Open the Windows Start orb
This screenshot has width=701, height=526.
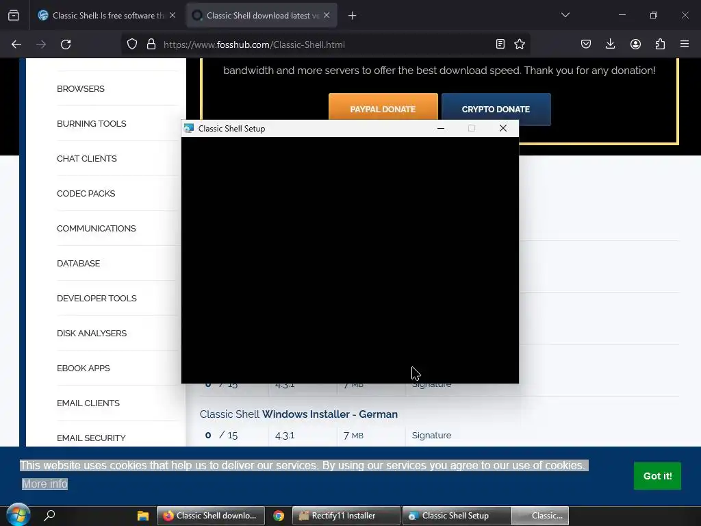pyautogui.click(x=18, y=515)
